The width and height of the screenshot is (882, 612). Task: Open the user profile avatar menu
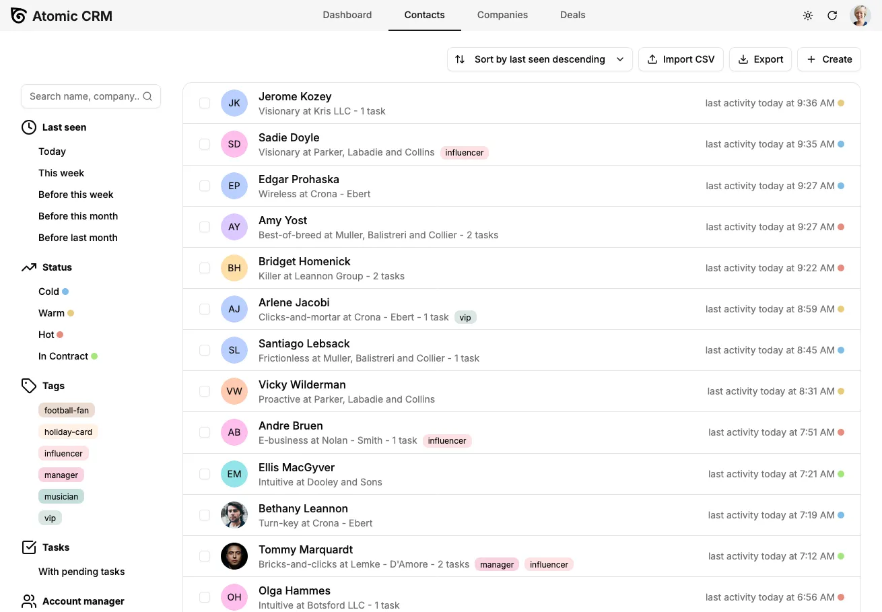click(x=860, y=15)
